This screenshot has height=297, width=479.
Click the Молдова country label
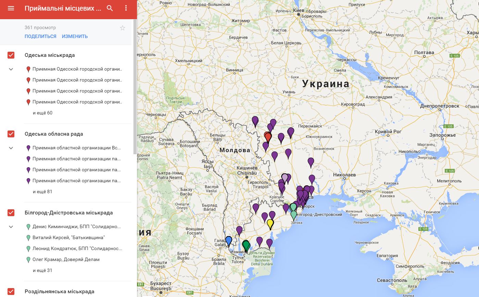235,150
